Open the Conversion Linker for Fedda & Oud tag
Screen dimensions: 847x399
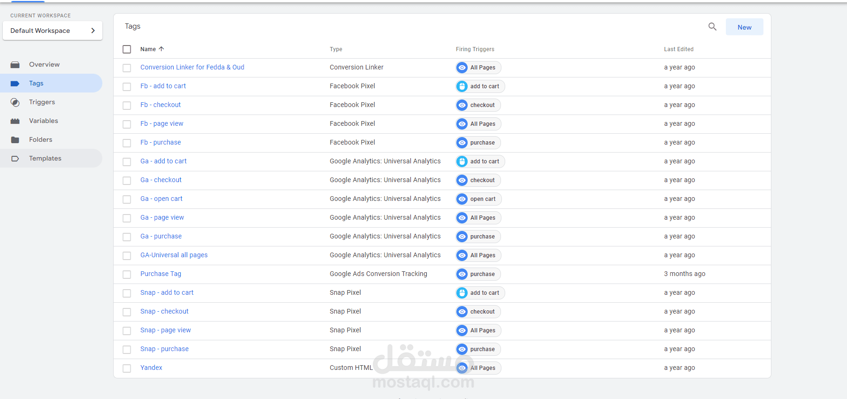192,67
